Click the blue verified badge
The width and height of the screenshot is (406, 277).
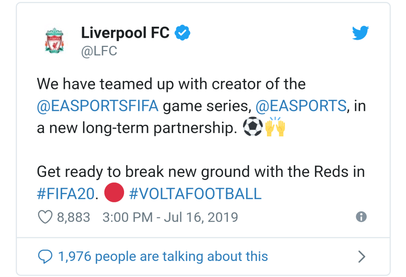tap(183, 34)
